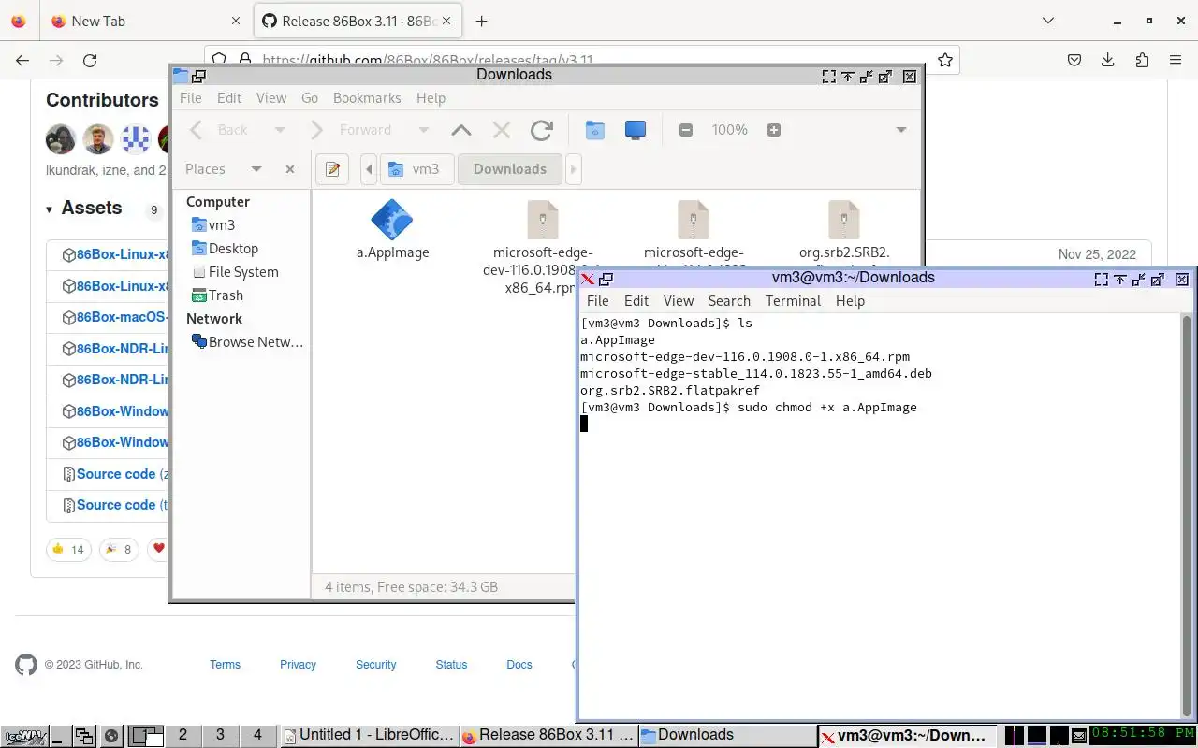Screen dimensions: 1198x748
Task: Reload the Downloads folder view
Action: click(x=541, y=130)
